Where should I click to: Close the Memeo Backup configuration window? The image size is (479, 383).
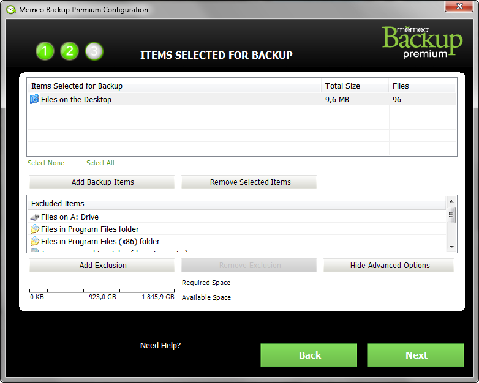tap(459, 6)
